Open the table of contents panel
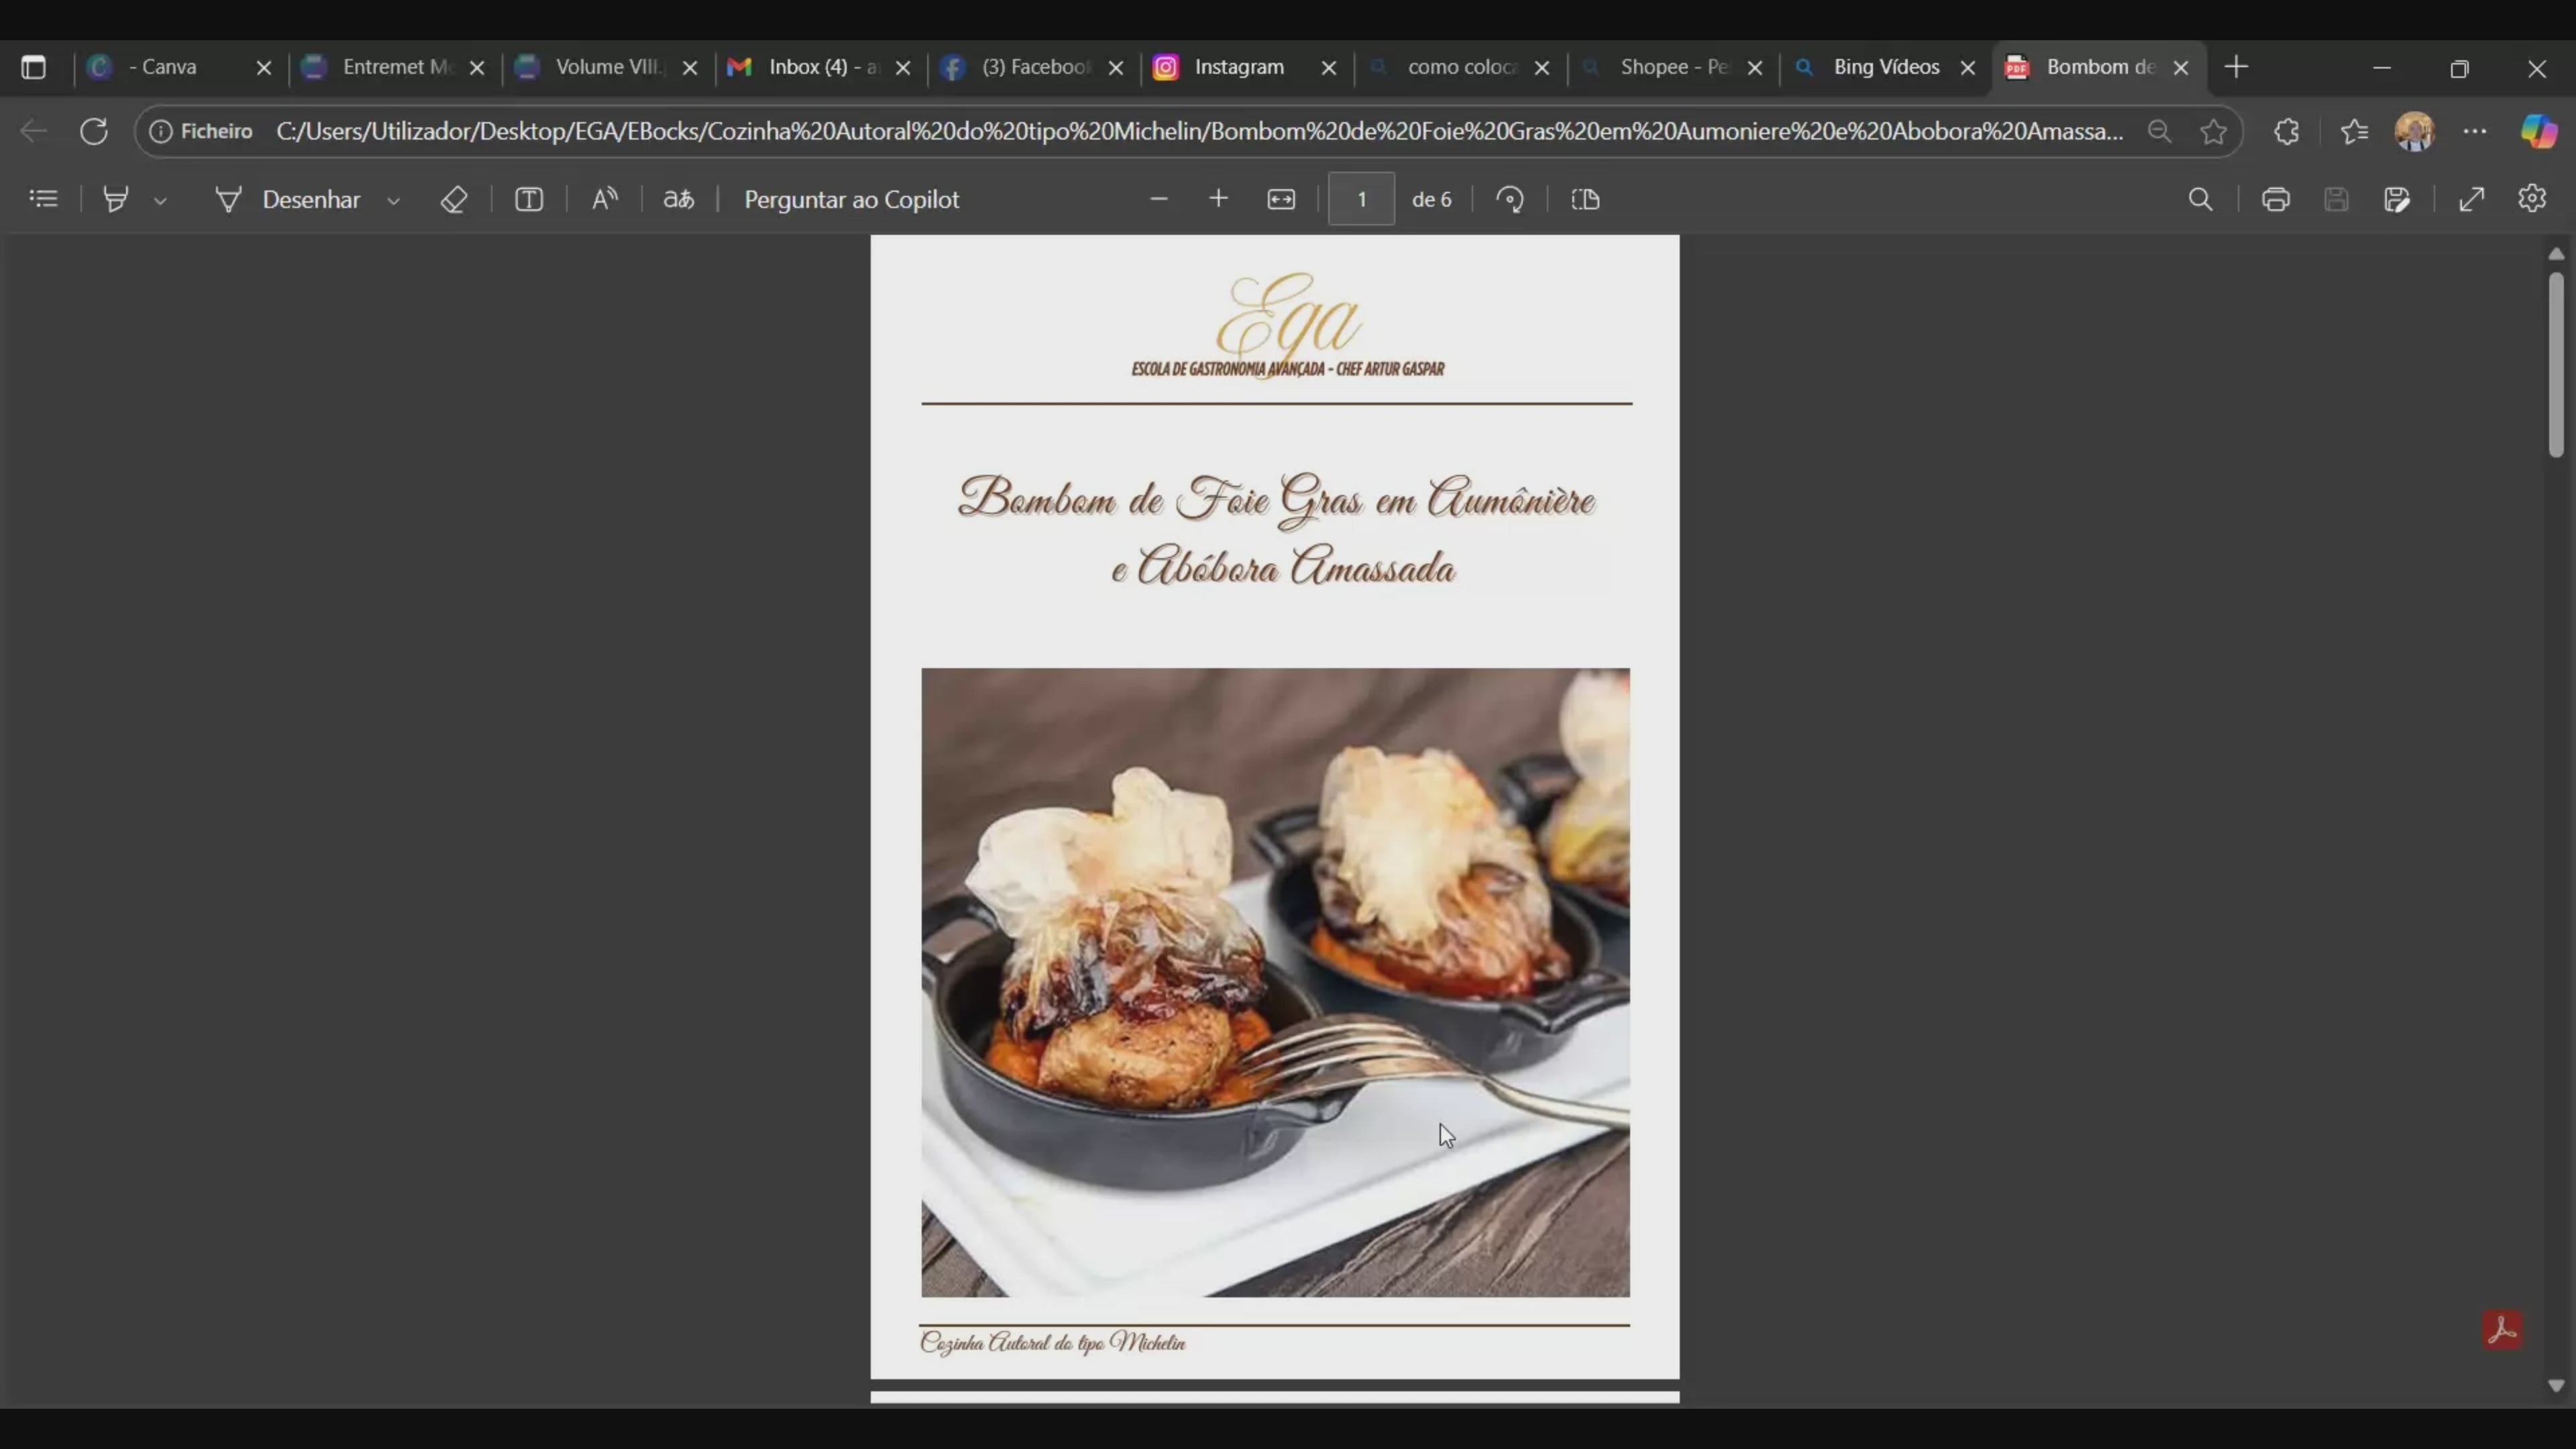Image resolution: width=2576 pixels, height=1449 pixels. click(x=44, y=198)
